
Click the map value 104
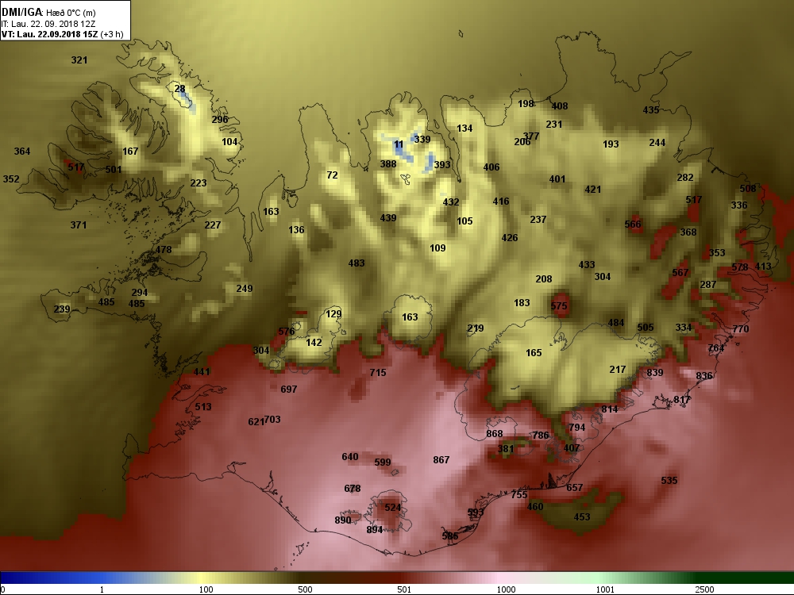[x=230, y=142]
